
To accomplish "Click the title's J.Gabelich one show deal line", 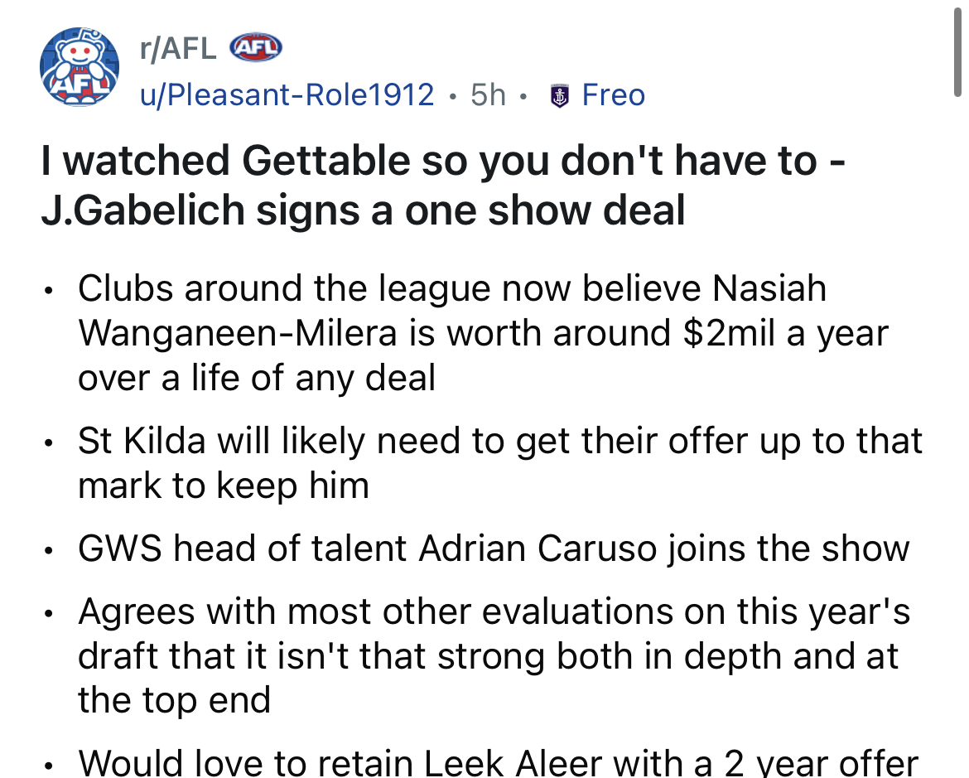I will tap(363, 210).
